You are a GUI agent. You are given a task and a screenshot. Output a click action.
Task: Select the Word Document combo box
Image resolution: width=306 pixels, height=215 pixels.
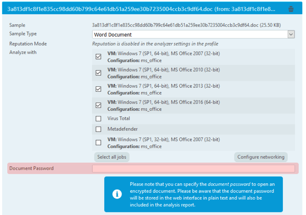193,34
